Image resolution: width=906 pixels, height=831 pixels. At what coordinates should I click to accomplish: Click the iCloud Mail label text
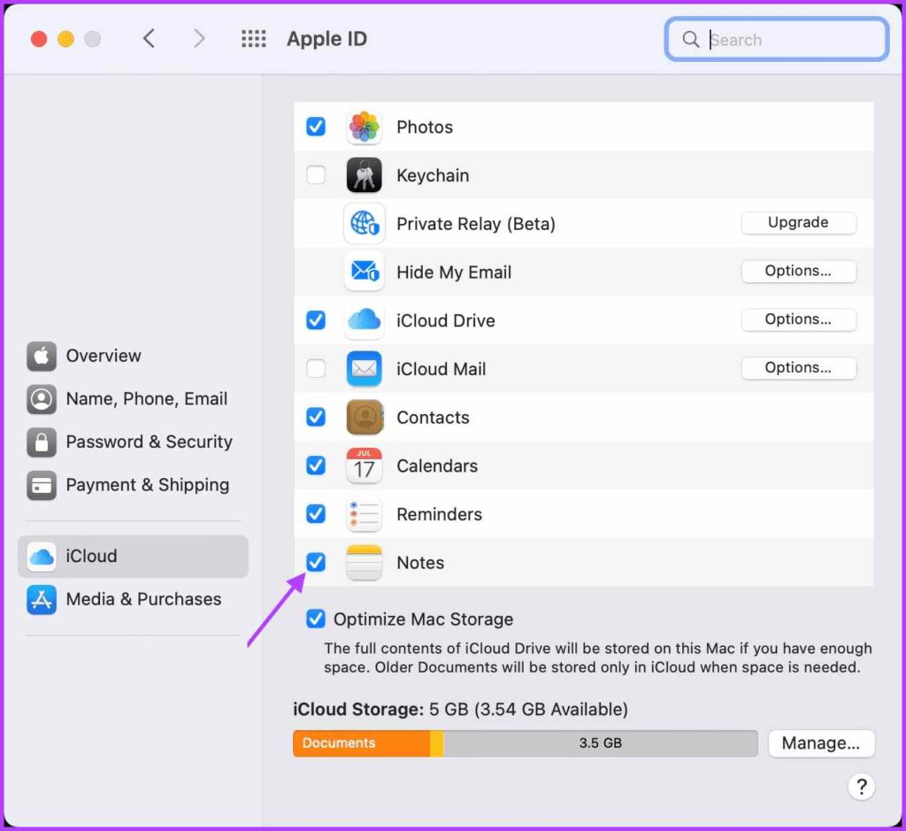point(441,369)
